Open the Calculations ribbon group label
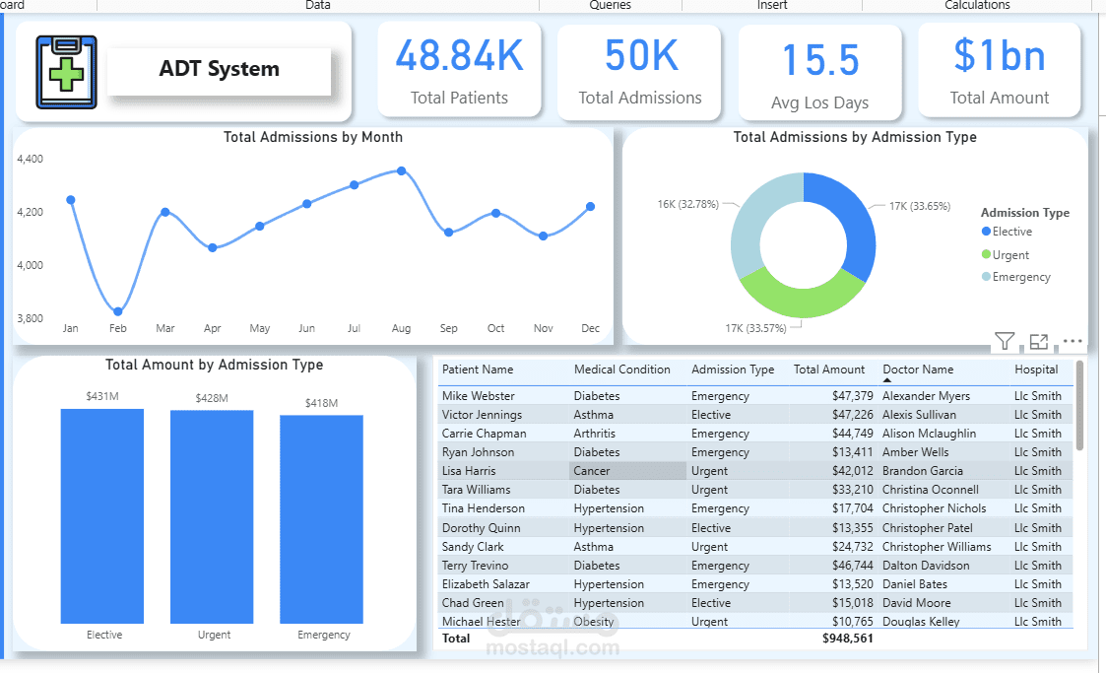1106x673 pixels. click(x=977, y=5)
